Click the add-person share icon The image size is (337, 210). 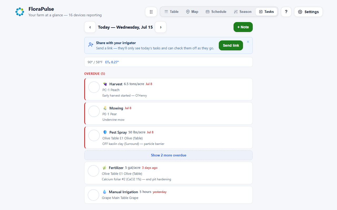91,45
